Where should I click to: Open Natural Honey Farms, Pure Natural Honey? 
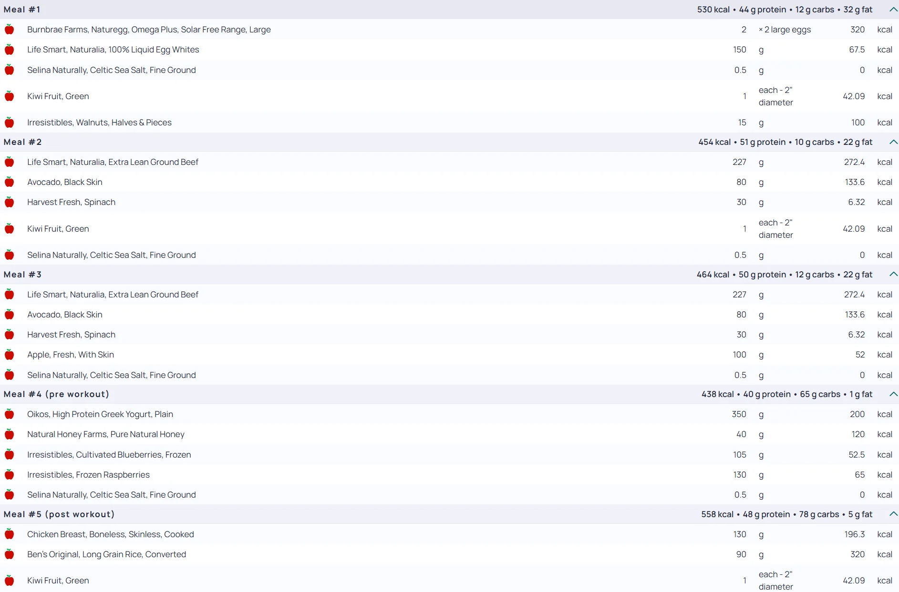click(x=106, y=434)
